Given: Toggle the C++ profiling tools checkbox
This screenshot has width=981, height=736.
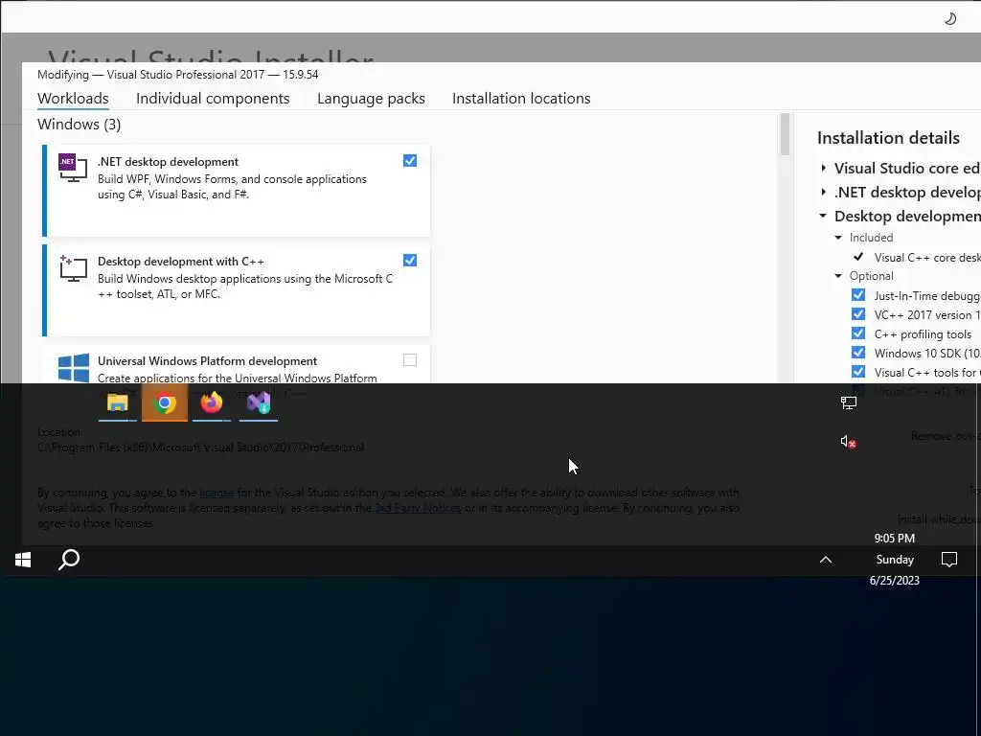Looking at the screenshot, I should coord(858,333).
